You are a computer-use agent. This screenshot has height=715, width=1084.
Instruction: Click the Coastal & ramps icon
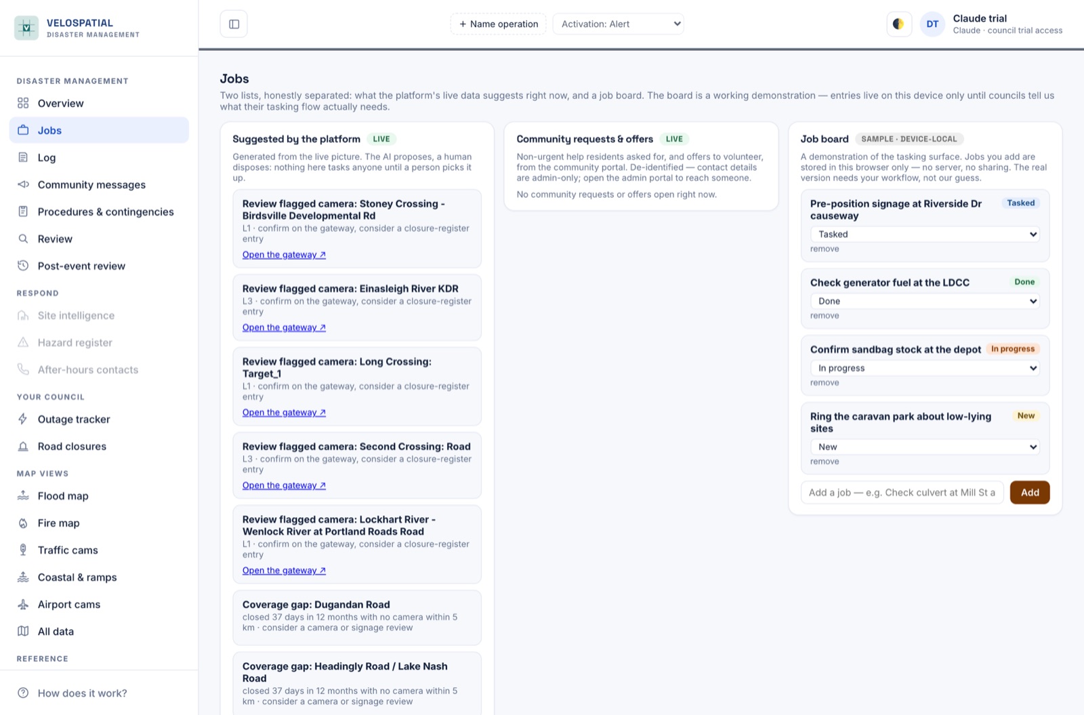[23, 577]
